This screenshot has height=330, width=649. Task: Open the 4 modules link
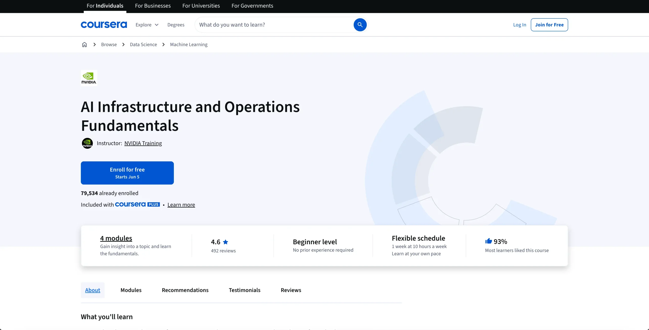click(116, 238)
